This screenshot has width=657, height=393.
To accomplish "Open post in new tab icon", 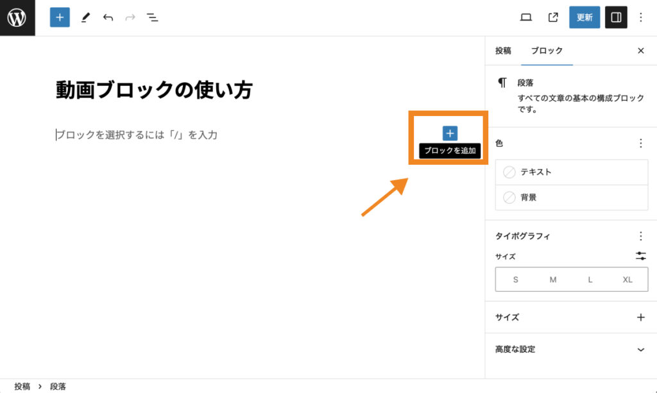I will point(553,17).
